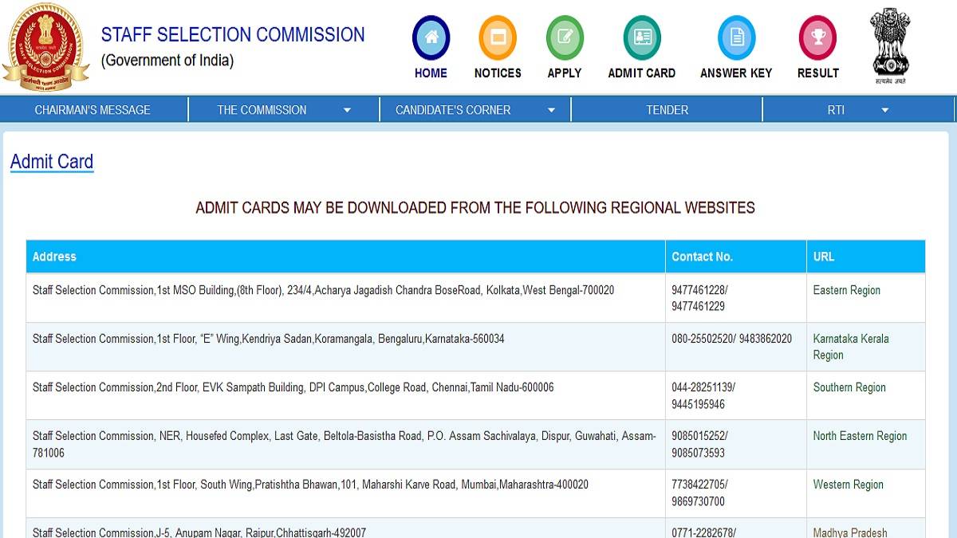Click the STAFF SELECTION COMMISSION header text
Screen dimensions: 957x538
(x=233, y=34)
